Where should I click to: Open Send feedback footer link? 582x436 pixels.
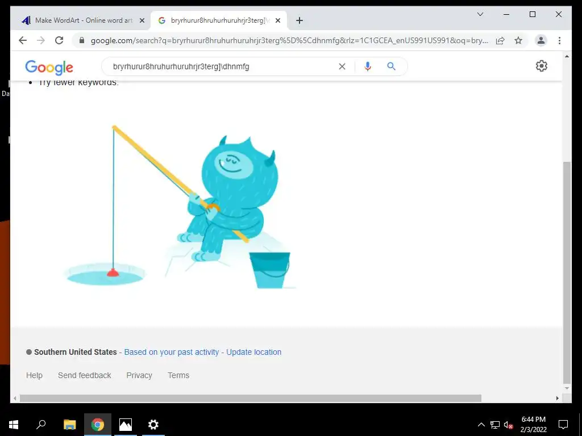[84, 375]
